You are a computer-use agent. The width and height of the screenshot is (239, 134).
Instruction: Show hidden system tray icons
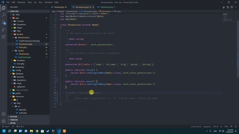[x=207, y=131]
